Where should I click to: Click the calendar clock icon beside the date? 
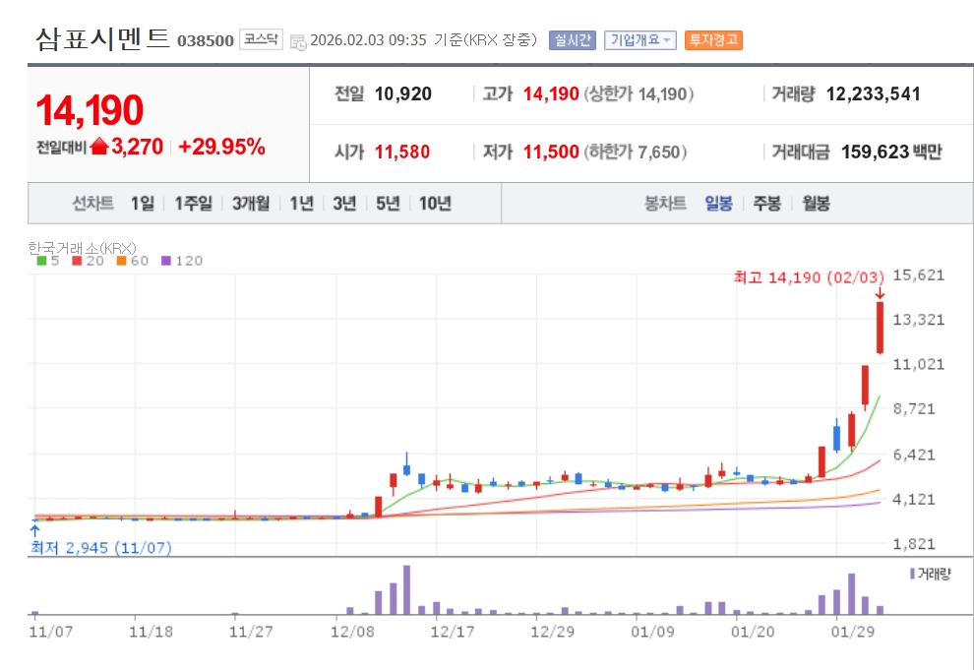click(299, 41)
